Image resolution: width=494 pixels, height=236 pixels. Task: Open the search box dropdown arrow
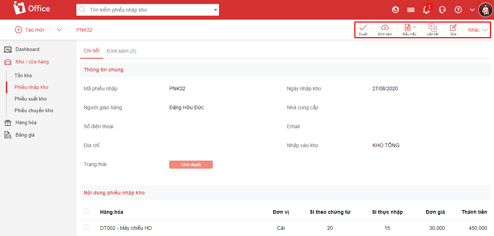tap(215, 10)
